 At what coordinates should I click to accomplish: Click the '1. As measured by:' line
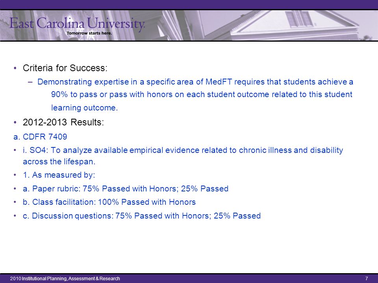(x=59, y=175)
